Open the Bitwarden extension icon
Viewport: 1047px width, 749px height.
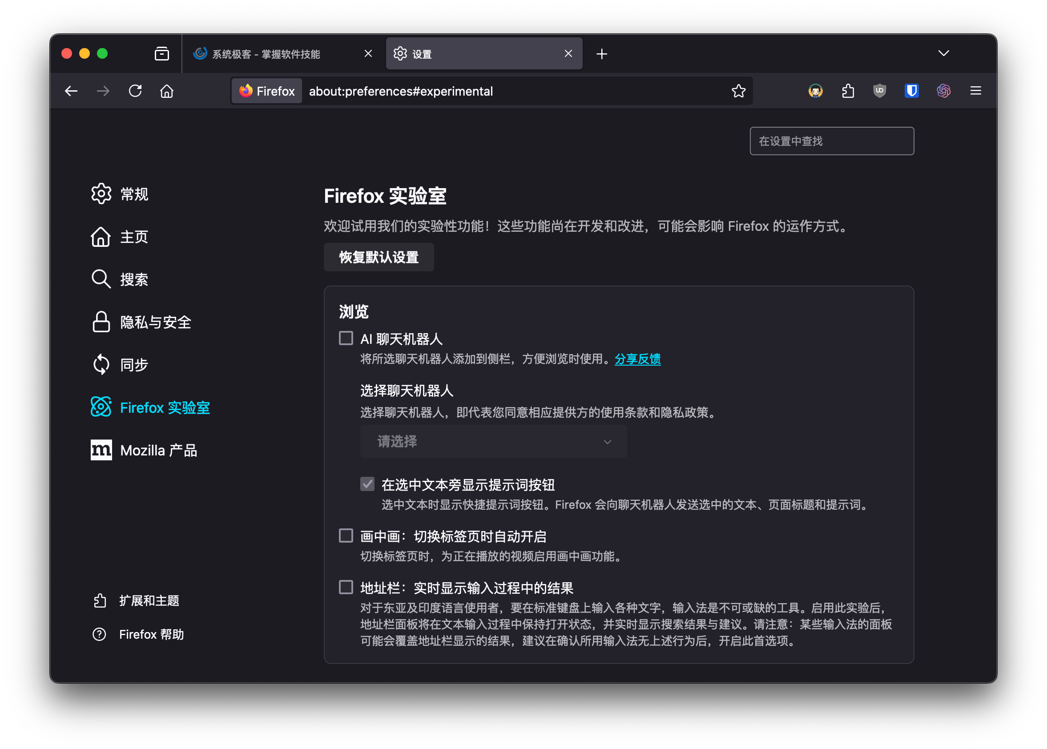point(911,91)
